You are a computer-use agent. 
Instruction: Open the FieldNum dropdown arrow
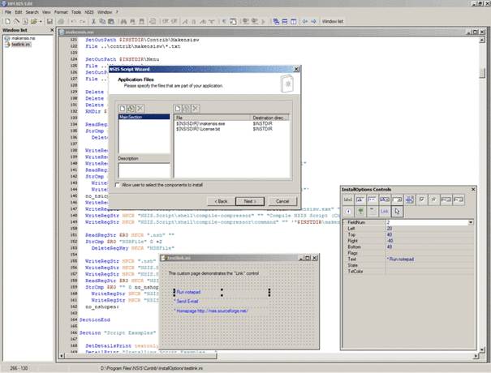[x=471, y=221]
